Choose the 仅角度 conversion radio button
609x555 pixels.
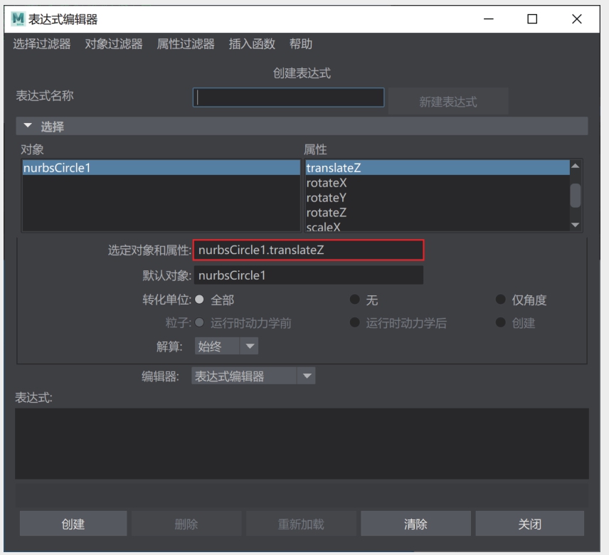click(x=501, y=300)
